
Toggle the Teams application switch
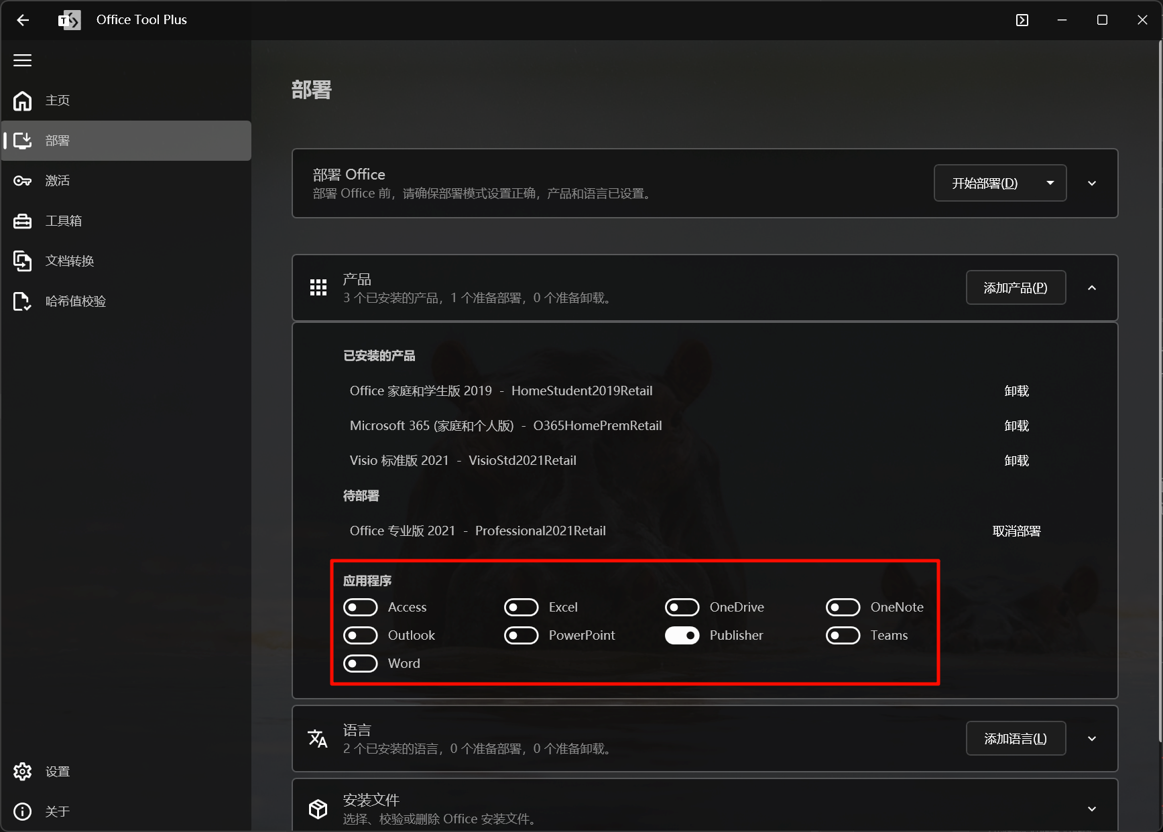pos(843,635)
